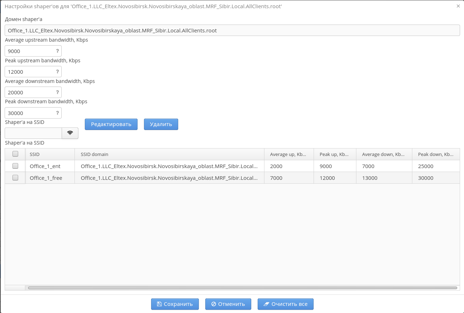Viewport: 464px width, 313px height.
Task: Close the shaper settings dialog
Action: tap(458, 6)
